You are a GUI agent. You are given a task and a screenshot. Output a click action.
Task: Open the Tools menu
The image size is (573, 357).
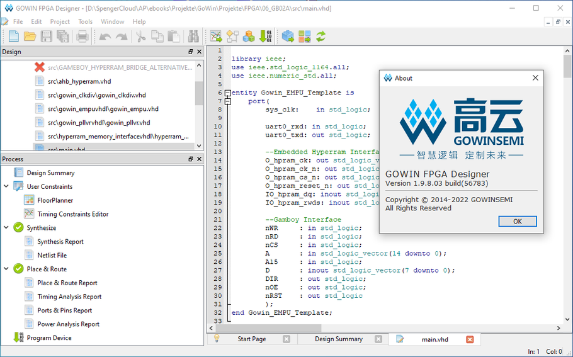coord(85,21)
